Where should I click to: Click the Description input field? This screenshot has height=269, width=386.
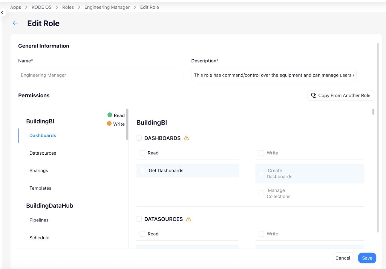pyautogui.click(x=274, y=75)
